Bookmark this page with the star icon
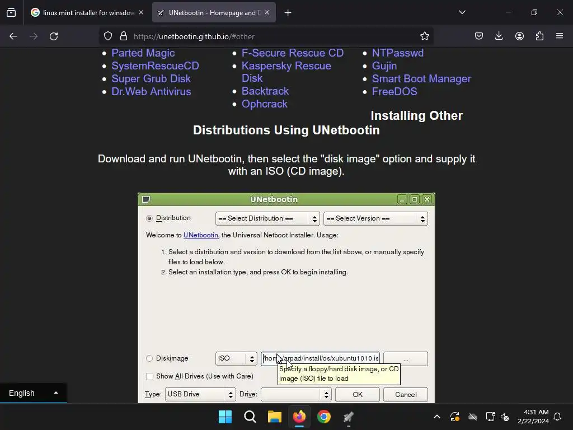Image resolution: width=573 pixels, height=430 pixels. click(425, 36)
